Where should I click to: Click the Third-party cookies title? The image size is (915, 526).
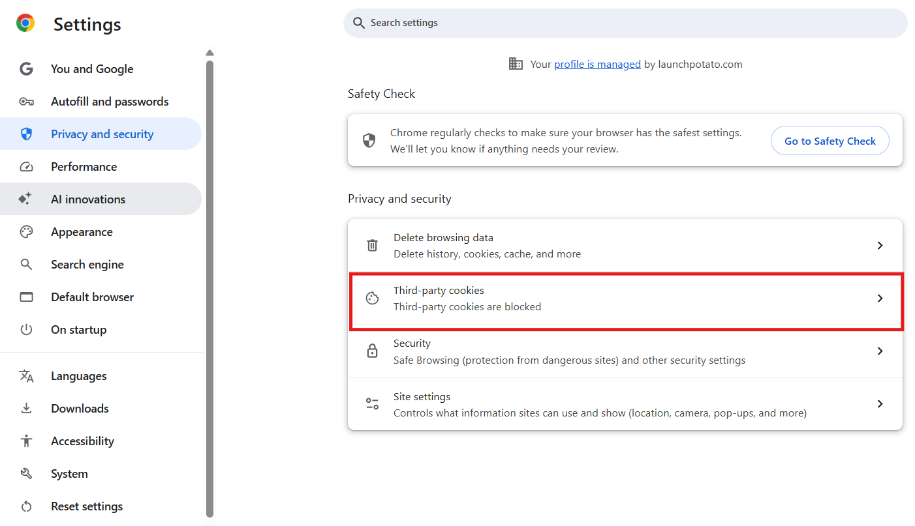click(x=439, y=291)
